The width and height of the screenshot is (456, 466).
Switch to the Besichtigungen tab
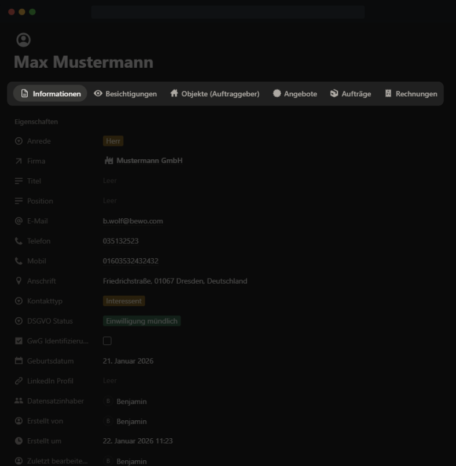[x=125, y=94]
